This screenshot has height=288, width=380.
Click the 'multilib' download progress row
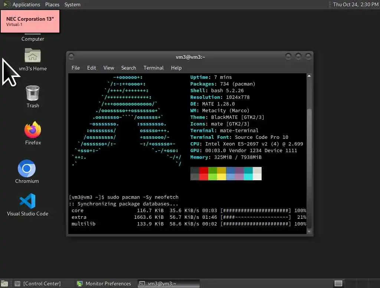coord(189,224)
